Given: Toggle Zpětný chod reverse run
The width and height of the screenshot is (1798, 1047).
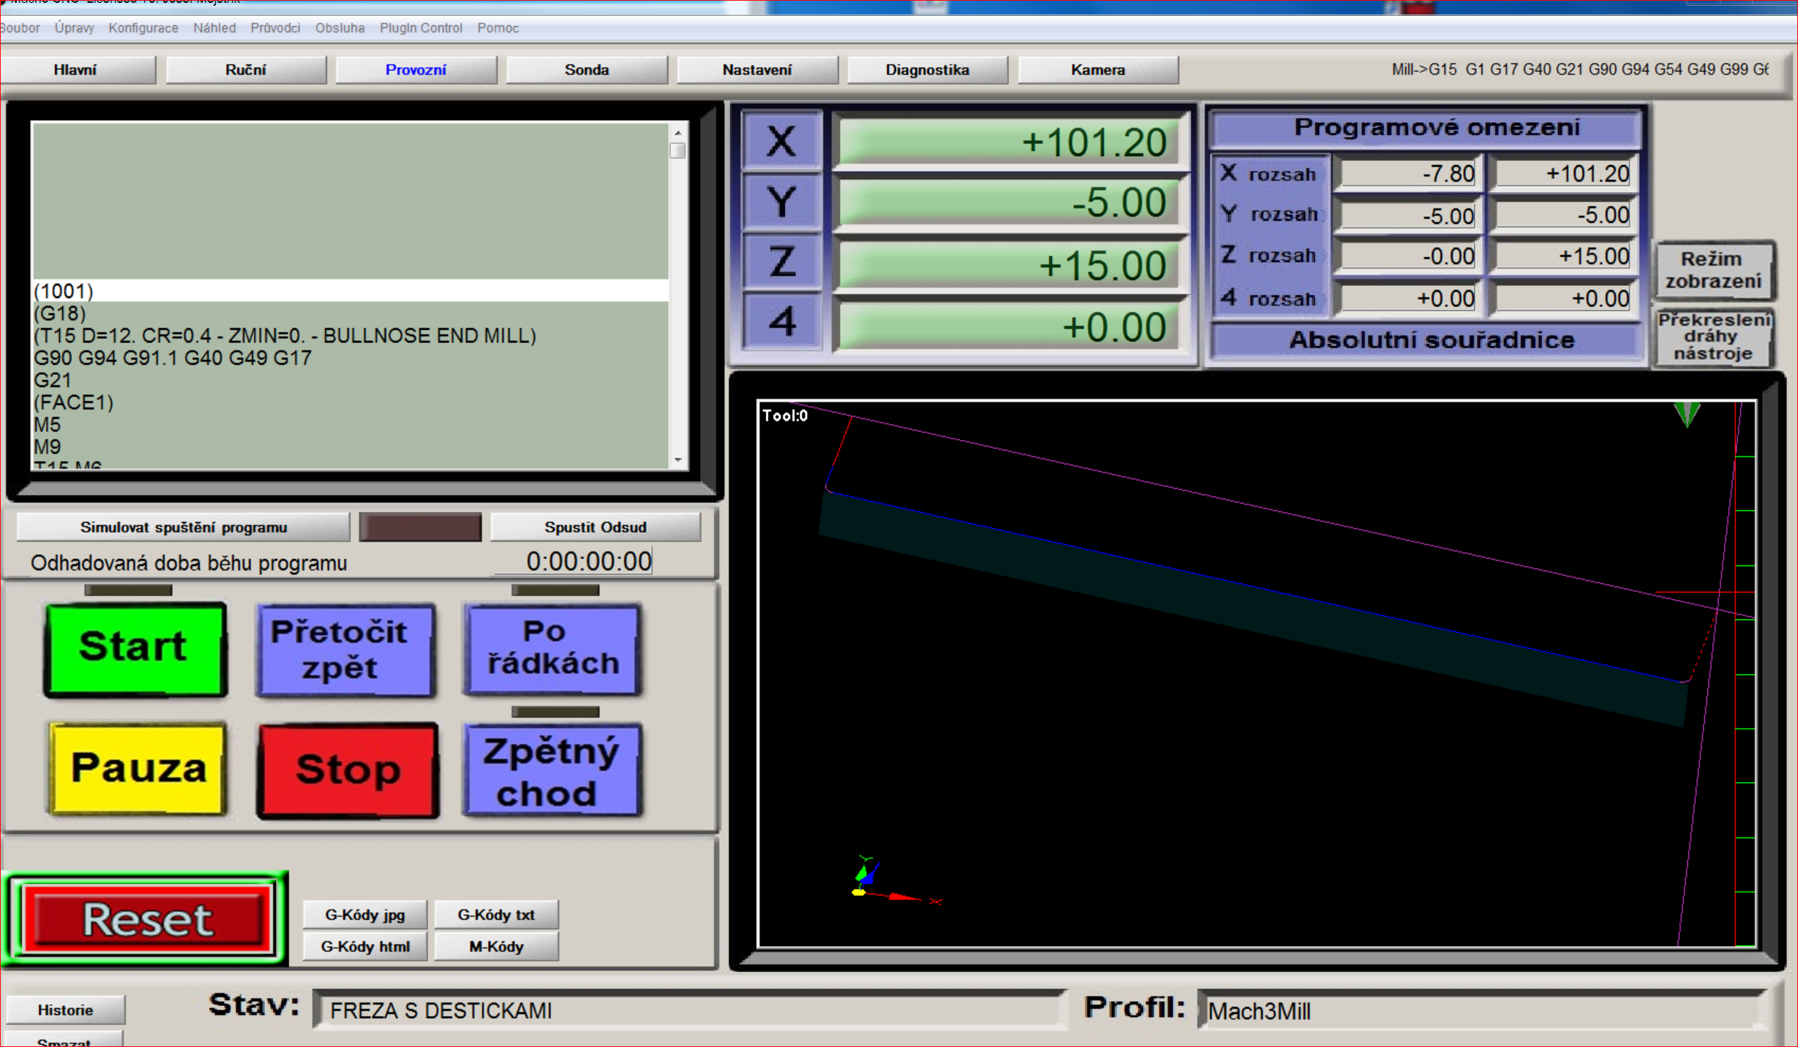Looking at the screenshot, I should tap(552, 771).
